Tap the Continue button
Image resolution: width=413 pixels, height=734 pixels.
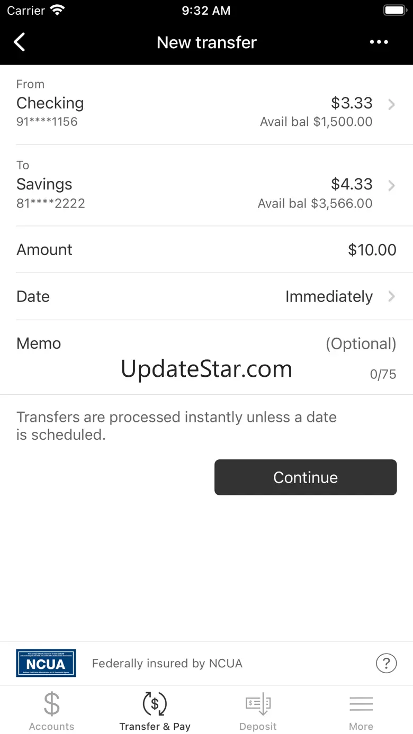[306, 477]
